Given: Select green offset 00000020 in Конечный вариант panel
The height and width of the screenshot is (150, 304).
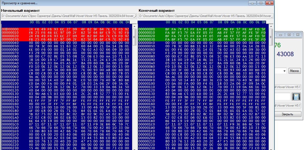Looking at the screenshot, I should 147,36.
